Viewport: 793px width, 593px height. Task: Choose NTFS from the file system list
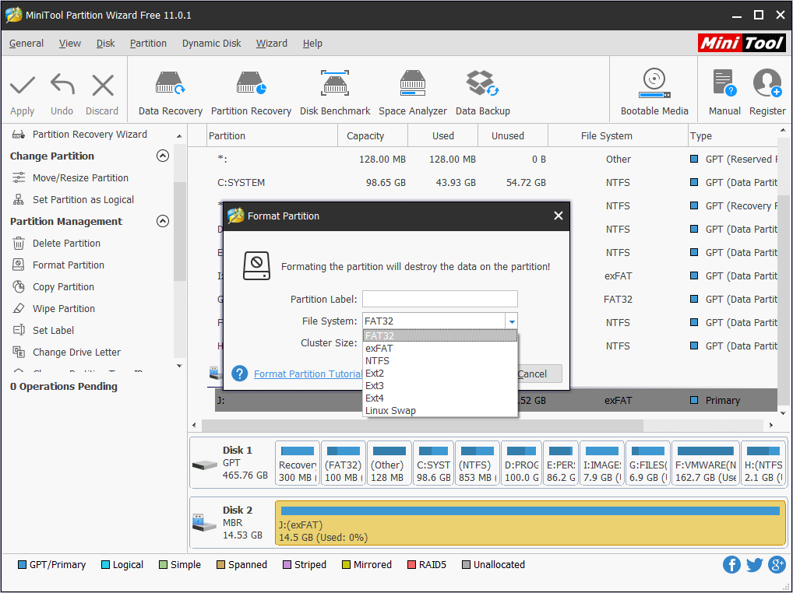[377, 361]
